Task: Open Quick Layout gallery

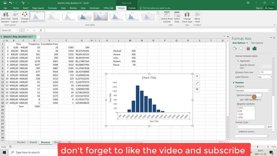Action: pyautogui.click(x=15, y=17)
